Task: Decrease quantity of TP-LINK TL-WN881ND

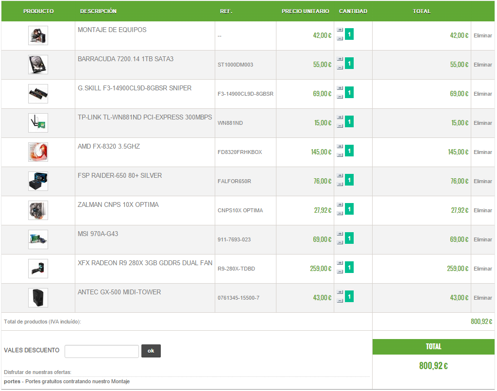Action: coord(340,126)
